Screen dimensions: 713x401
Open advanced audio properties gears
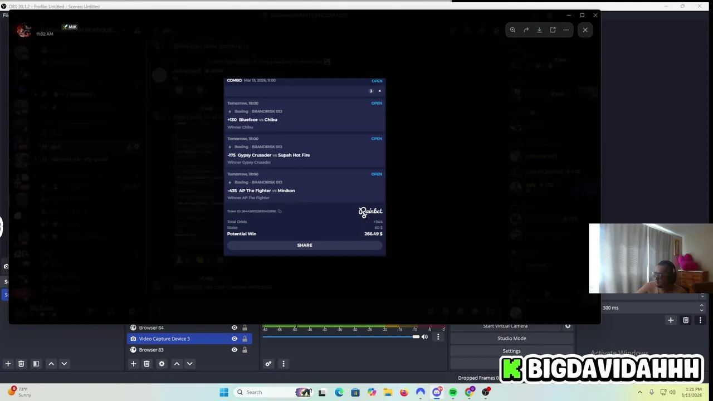[268, 364]
